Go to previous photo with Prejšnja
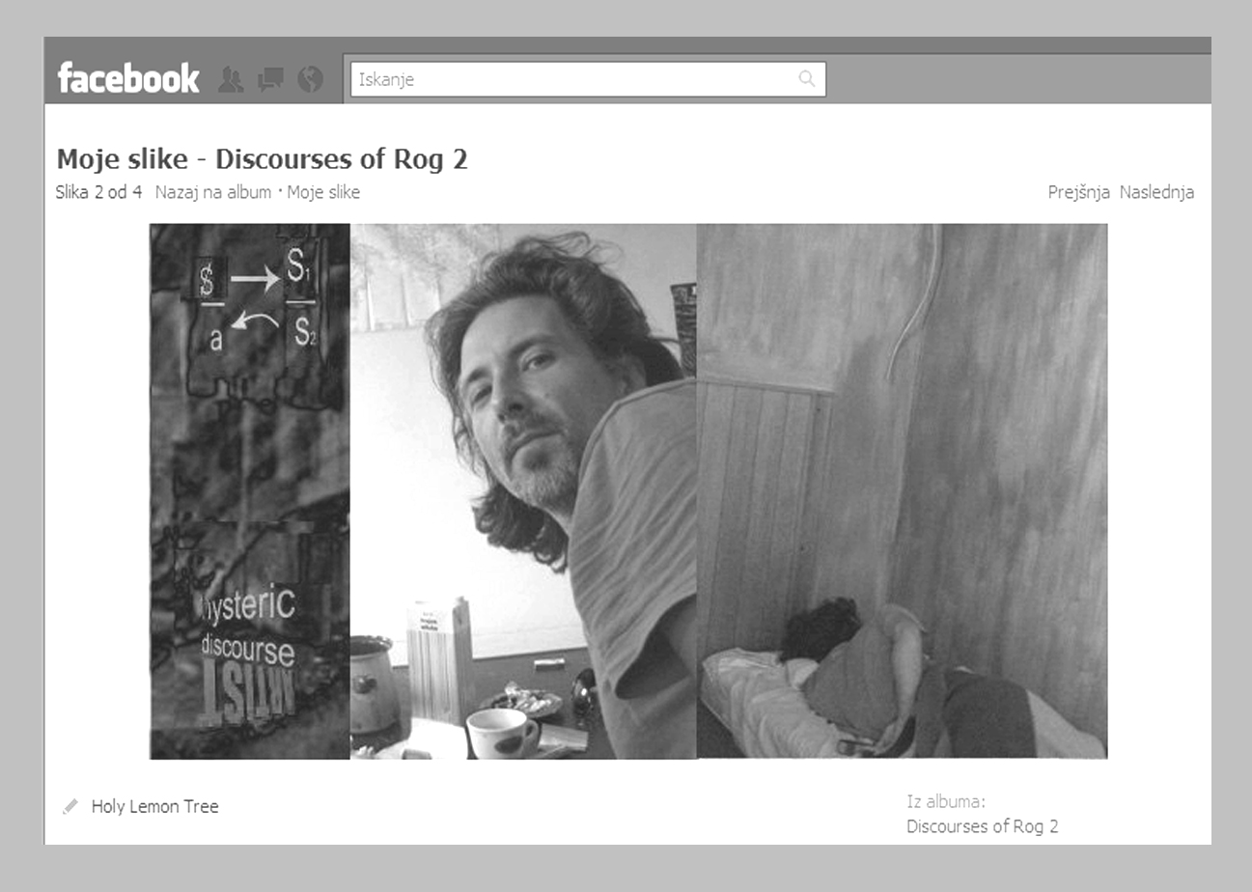 tap(1078, 192)
